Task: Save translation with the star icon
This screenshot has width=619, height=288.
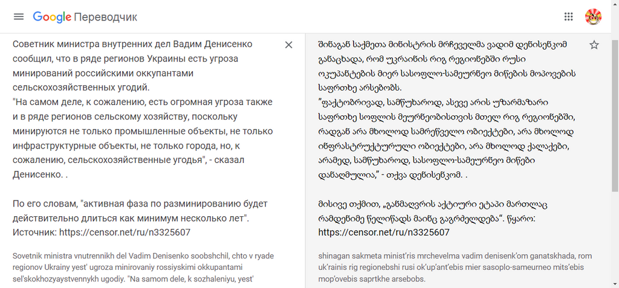Action: 594,45
